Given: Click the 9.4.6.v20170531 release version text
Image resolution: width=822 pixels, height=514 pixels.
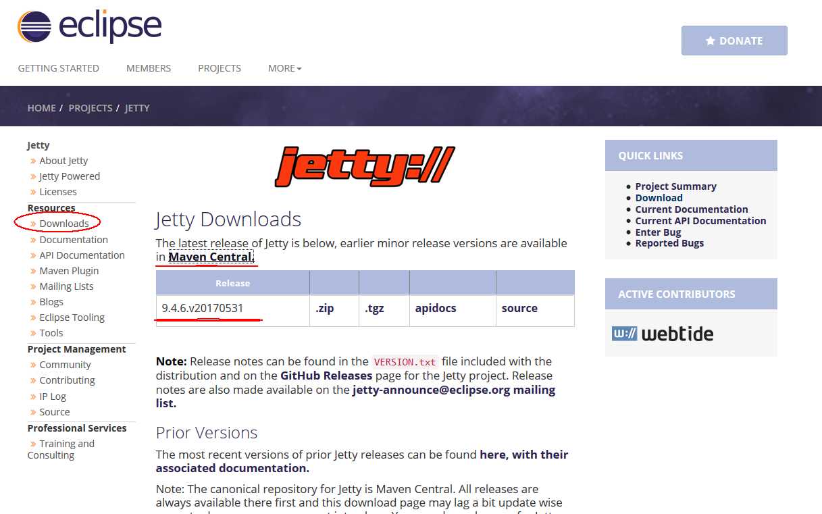Looking at the screenshot, I should click(x=203, y=308).
